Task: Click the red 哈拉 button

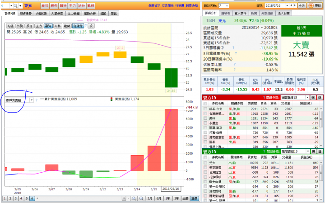Action: [82, 6]
